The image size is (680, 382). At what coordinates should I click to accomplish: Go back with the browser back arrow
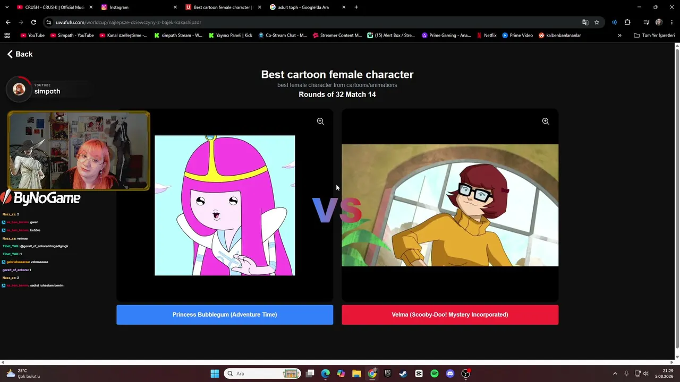(x=8, y=22)
